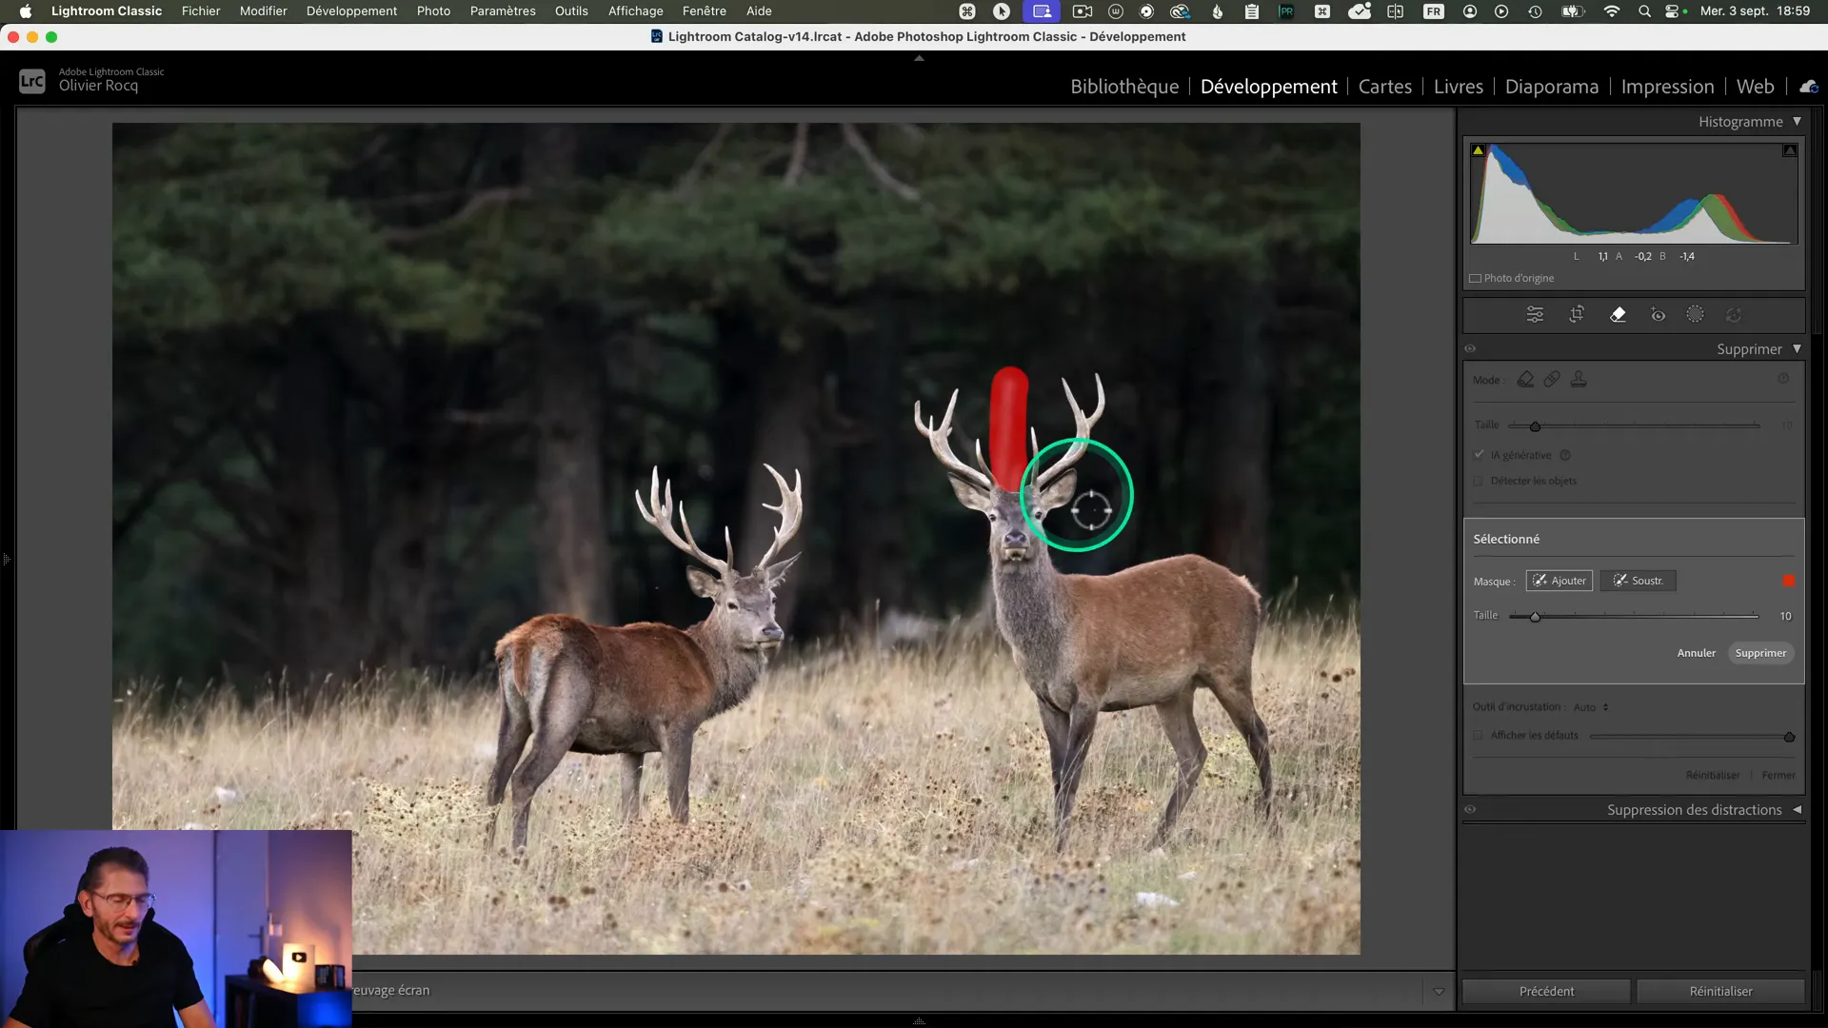This screenshot has width=1828, height=1028.
Task: Show the top panel via the top arrow
Action: (919, 58)
